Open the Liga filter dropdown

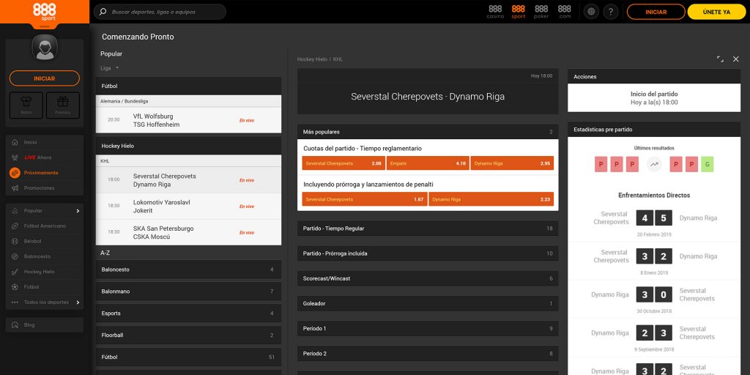point(110,68)
